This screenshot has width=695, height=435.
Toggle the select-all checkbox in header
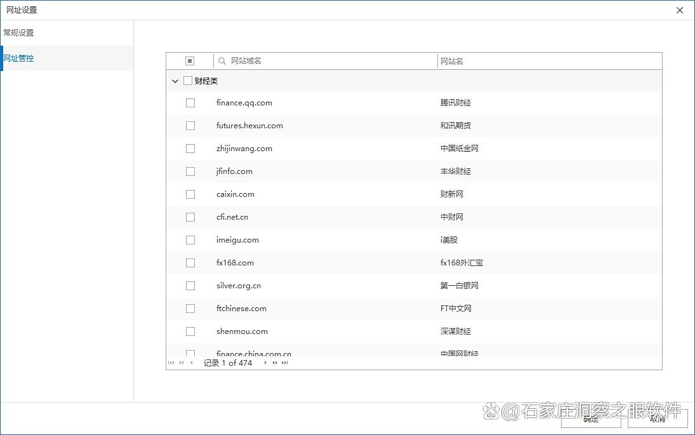(x=190, y=61)
